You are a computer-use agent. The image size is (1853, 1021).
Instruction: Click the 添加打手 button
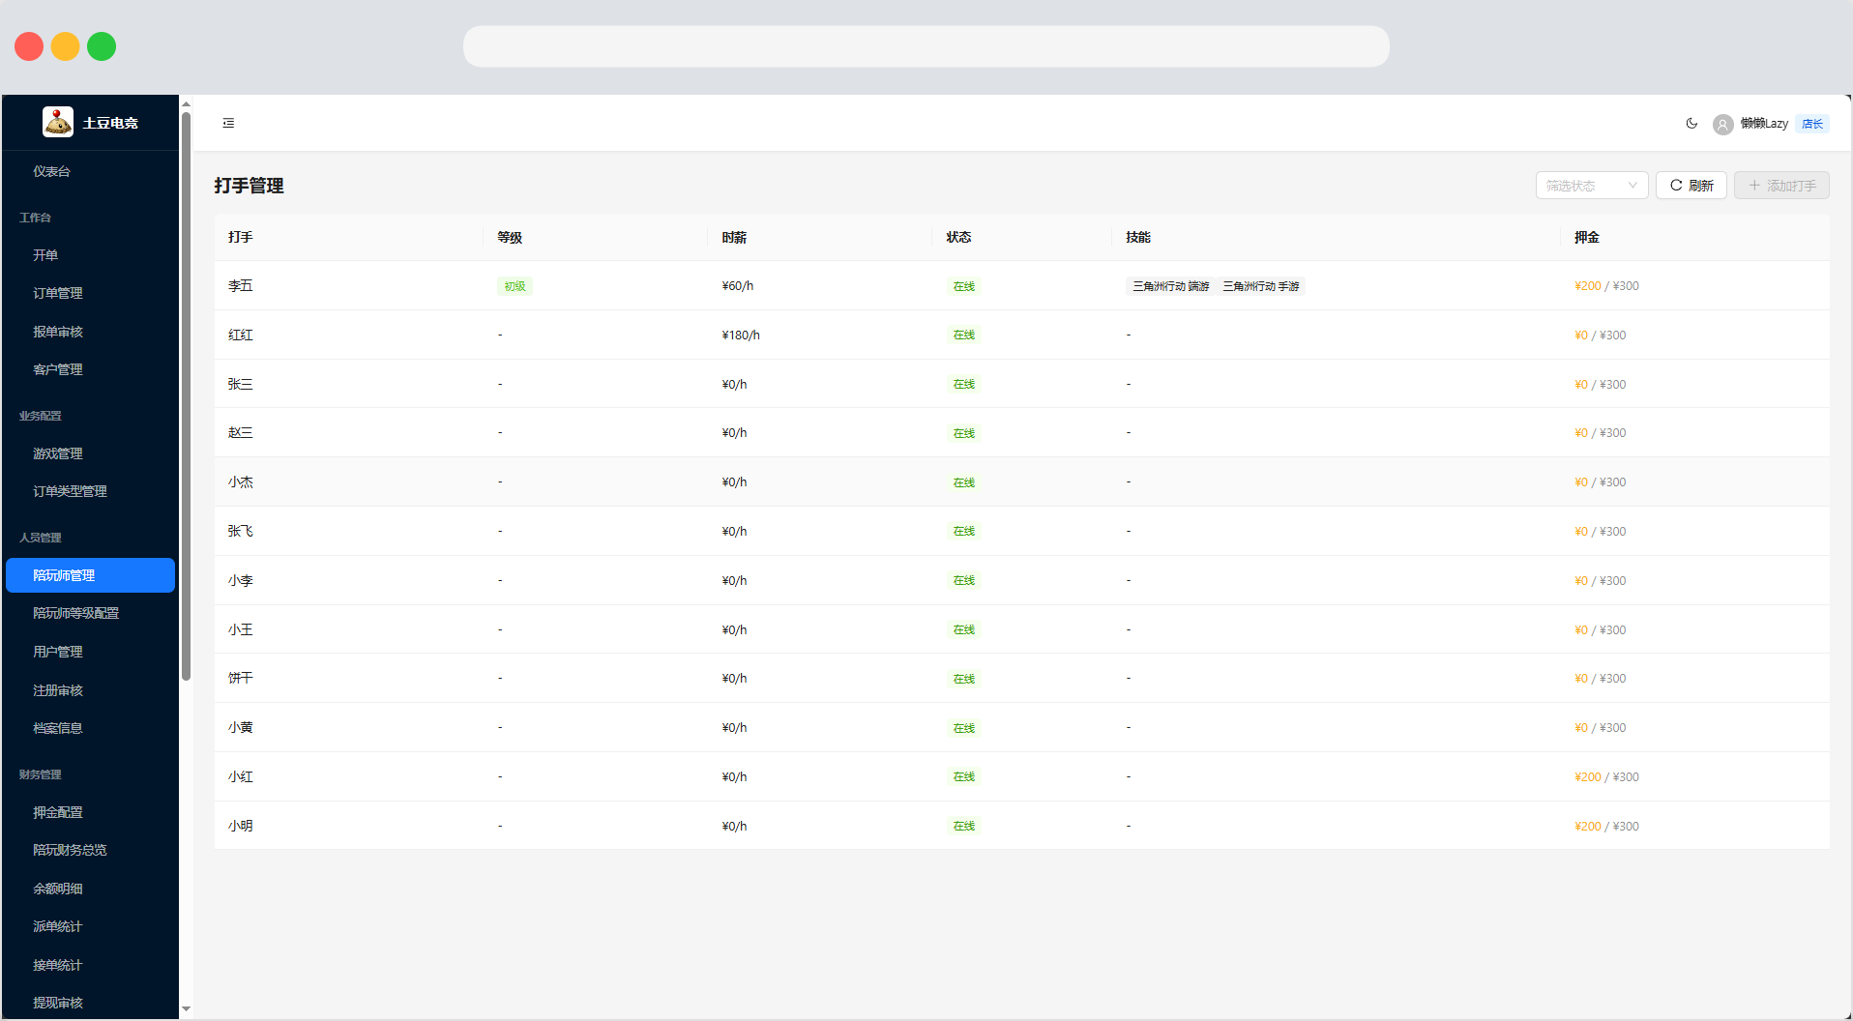(1781, 186)
